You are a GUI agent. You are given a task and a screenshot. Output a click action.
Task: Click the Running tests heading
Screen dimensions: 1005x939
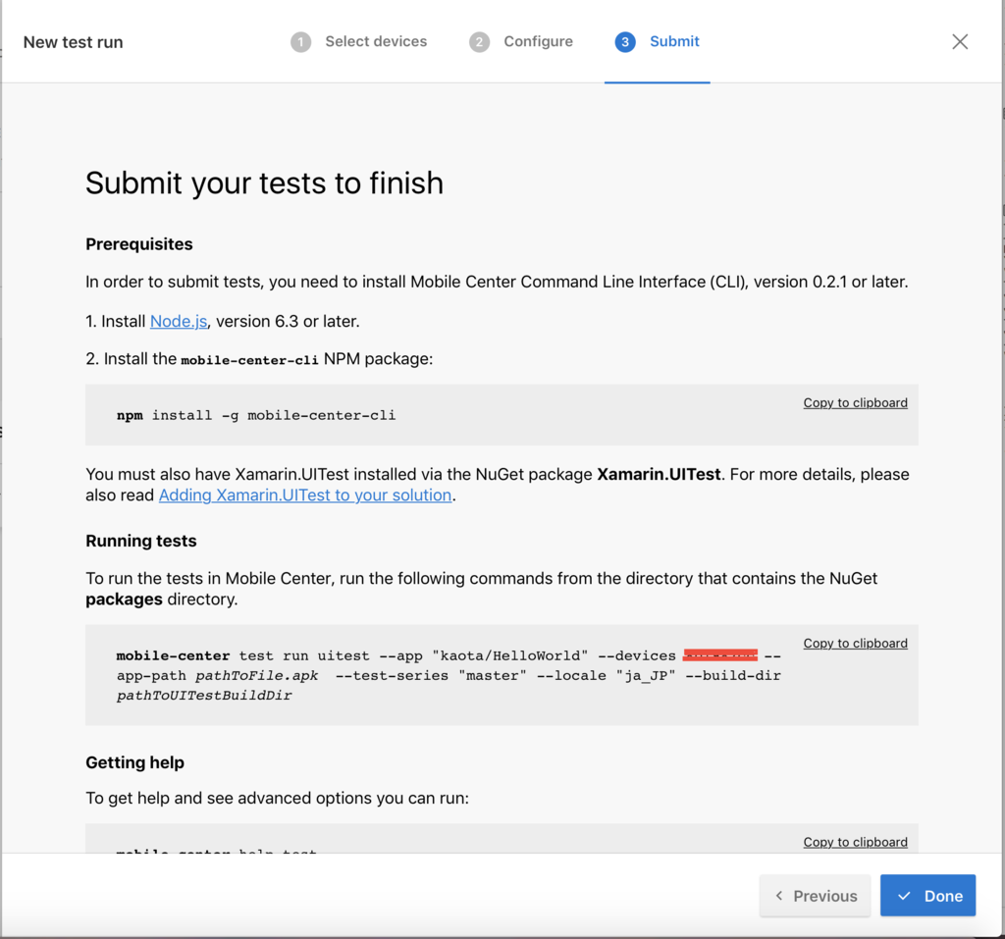[x=141, y=541]
